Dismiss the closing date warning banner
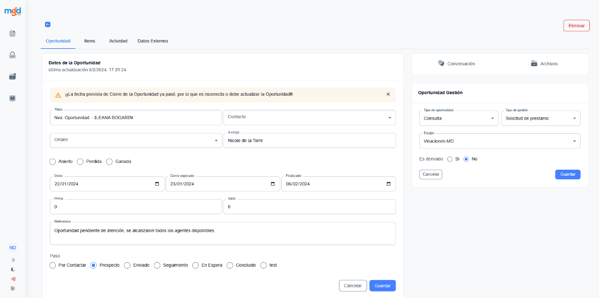 point(388,94)
